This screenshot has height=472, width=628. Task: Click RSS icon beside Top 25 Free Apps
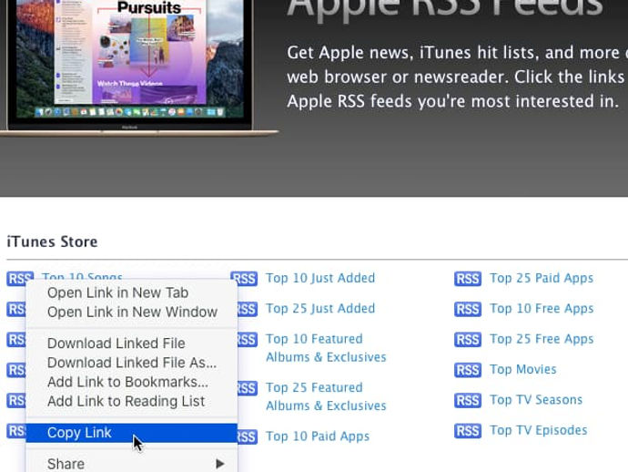pos(468,340)
